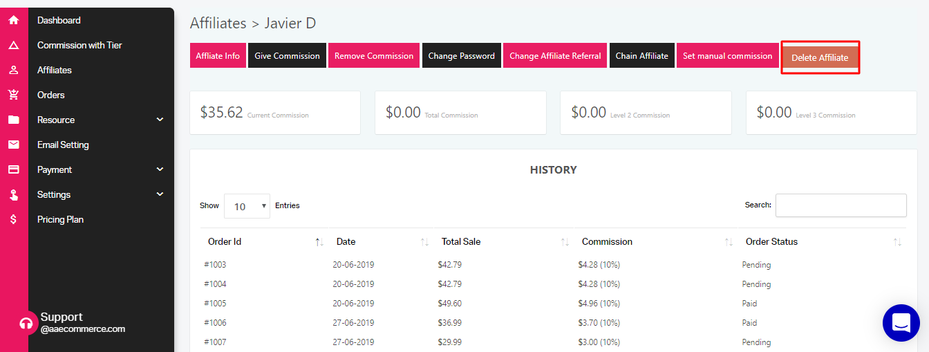Click the Change Password button
The width and height of the screenshot is (929, 352).
(461, 56)
